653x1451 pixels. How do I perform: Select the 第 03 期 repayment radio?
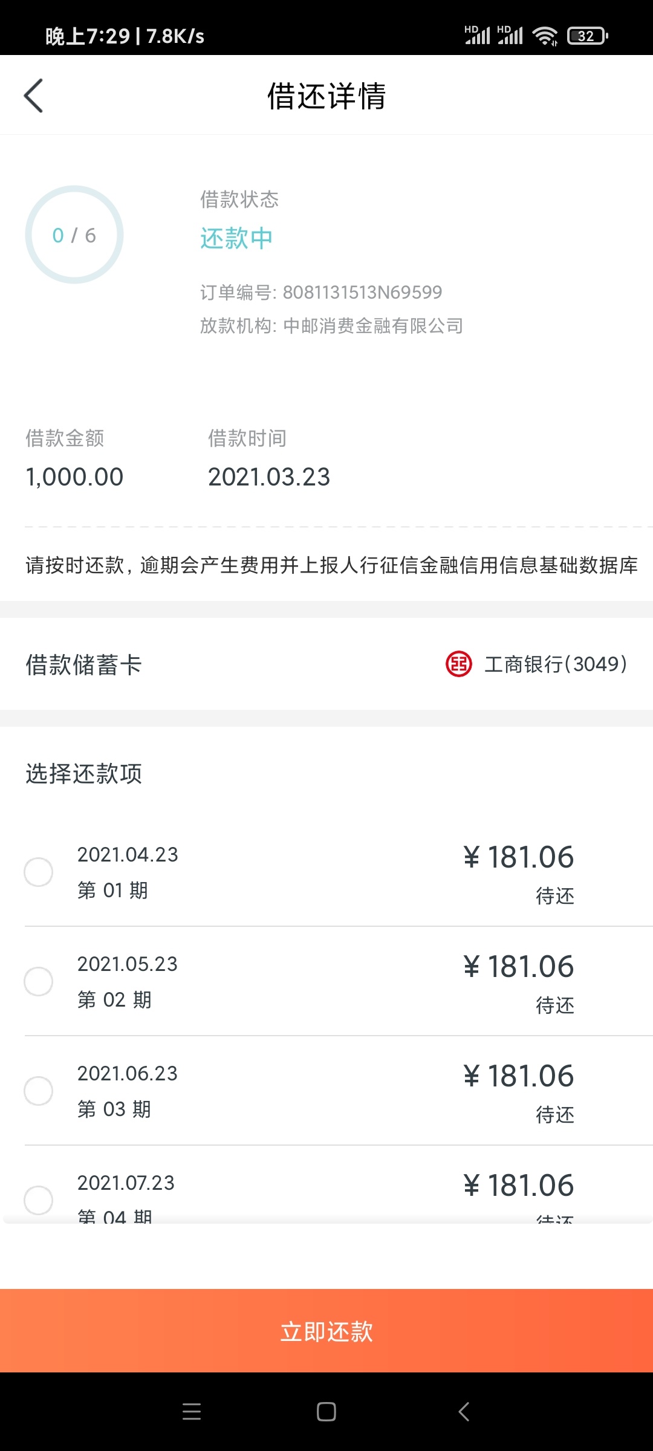click(38, 1091)
